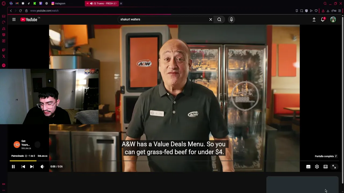View site security lock info
Viewport: 344px width, 193px height.
(26, 11)
